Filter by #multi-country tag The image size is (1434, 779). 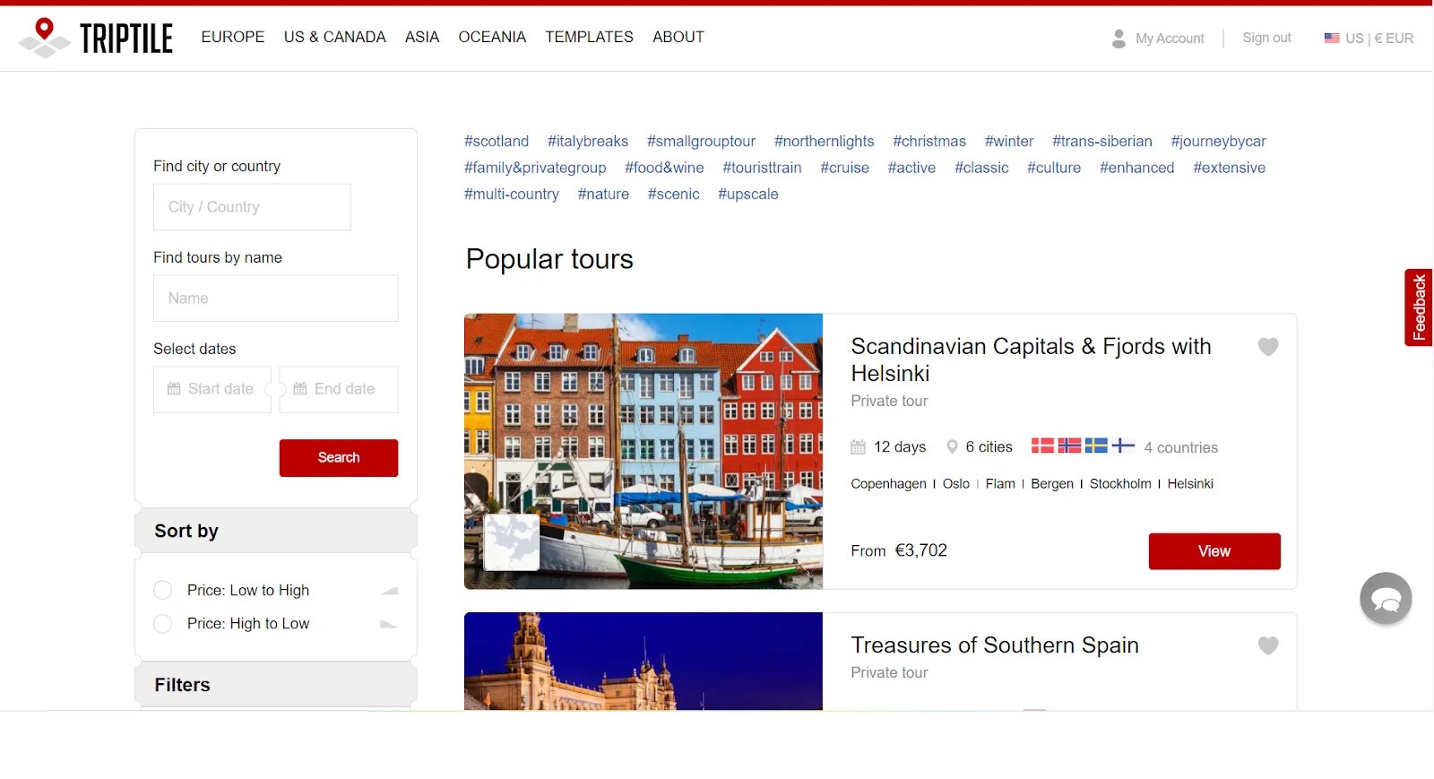click(512, 195)
